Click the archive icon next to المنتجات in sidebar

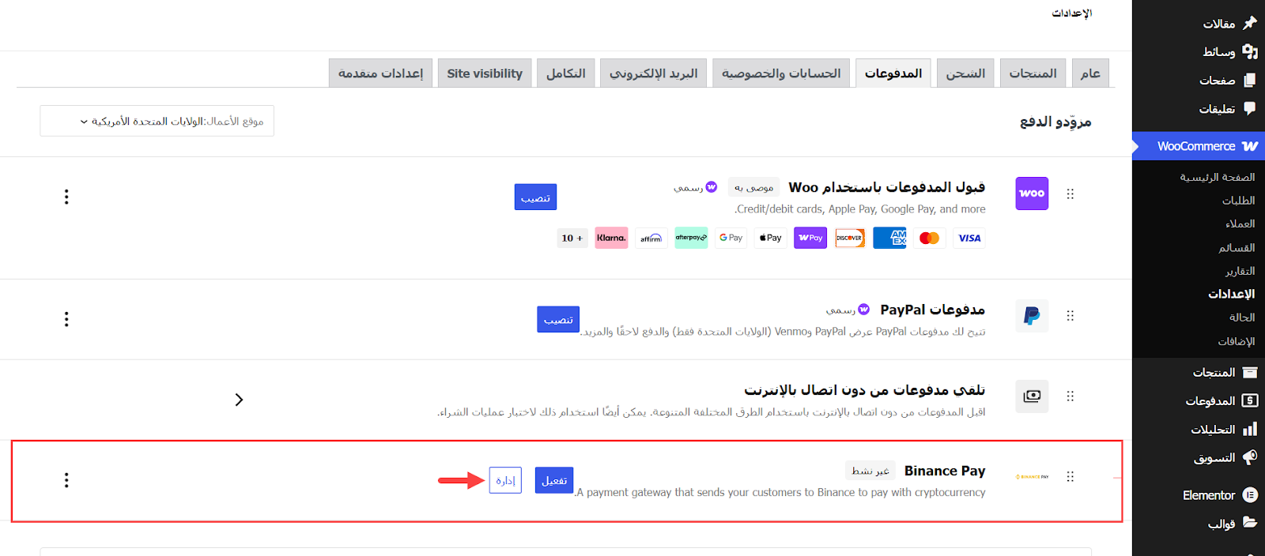1250,372
